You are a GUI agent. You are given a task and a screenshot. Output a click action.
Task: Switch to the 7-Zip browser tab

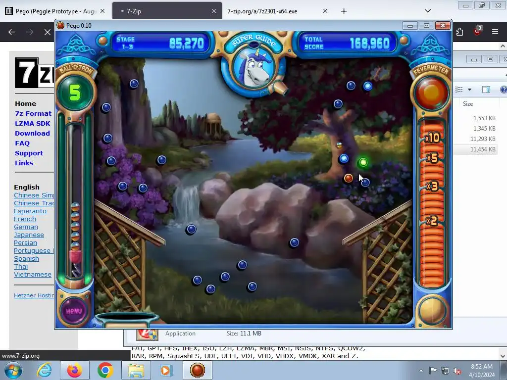167,11
